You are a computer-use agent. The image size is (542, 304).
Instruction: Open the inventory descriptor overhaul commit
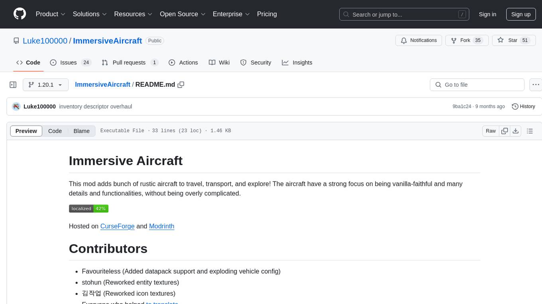95,106
